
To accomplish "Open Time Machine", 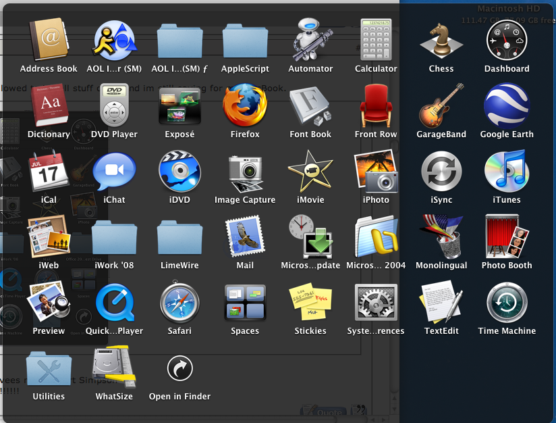I will [x=507, y=302].
